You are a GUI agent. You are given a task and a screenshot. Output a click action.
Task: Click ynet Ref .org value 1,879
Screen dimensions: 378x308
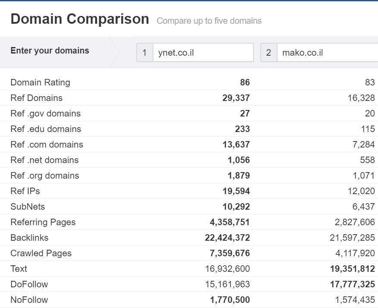[x=239, y=176]
